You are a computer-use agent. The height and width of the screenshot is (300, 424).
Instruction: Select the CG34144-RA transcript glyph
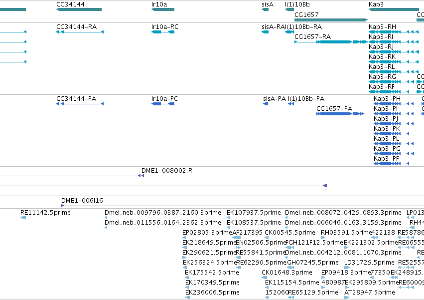tap(80, 32)
